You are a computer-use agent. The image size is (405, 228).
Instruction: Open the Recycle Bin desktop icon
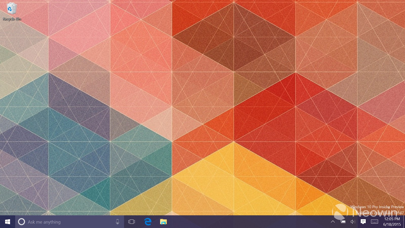pyautogui.click(x=12, y=12)
